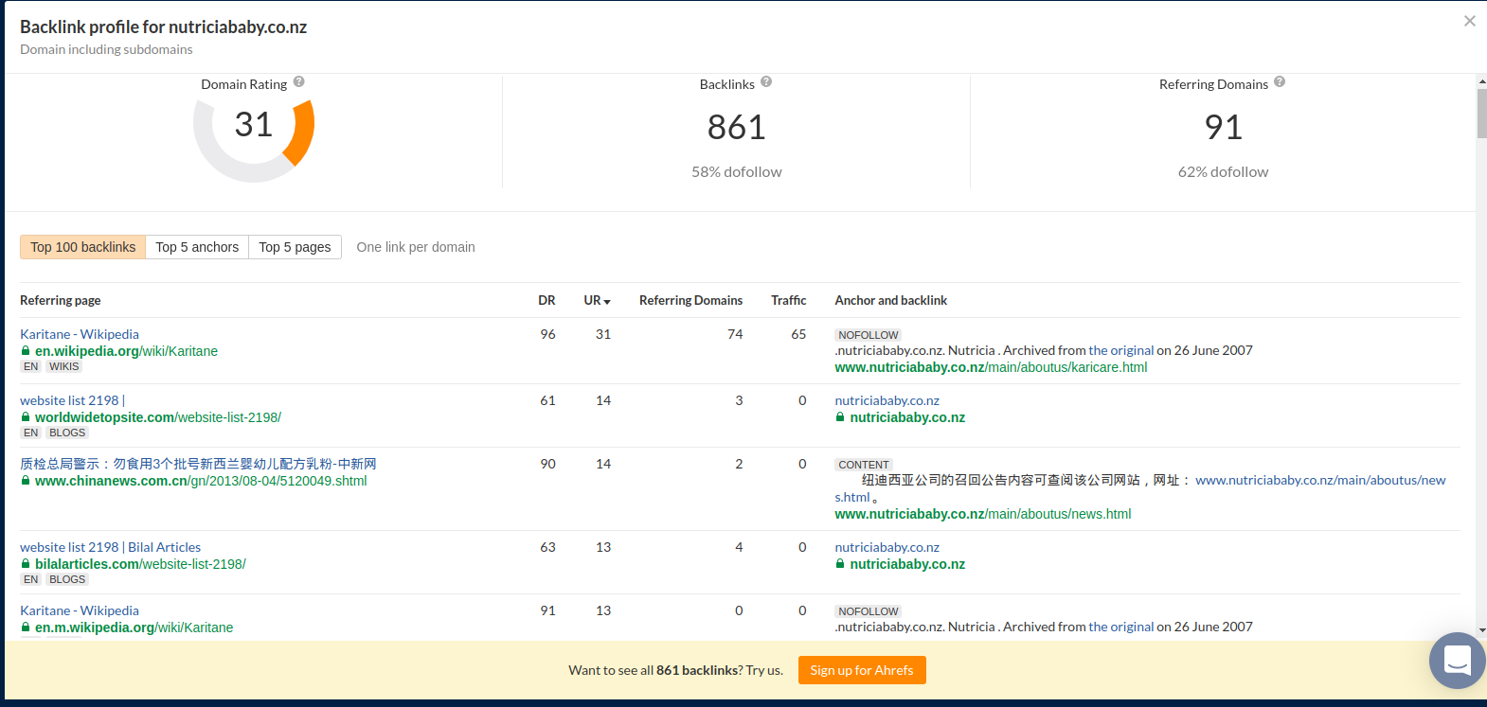Open Backlinks help tooltip icon
Screen dimensions: 1487x707
pyautogui.click(x=766, y=82)
